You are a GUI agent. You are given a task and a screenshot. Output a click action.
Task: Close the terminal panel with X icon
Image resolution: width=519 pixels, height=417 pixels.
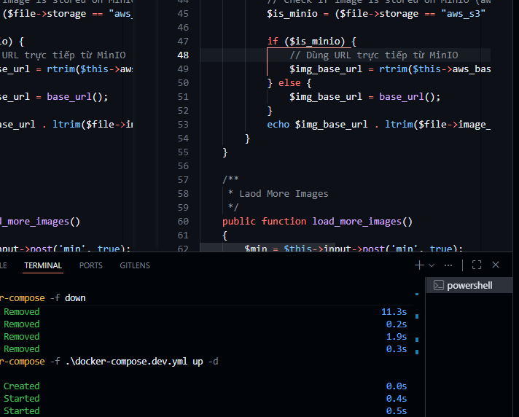point(496,265)
